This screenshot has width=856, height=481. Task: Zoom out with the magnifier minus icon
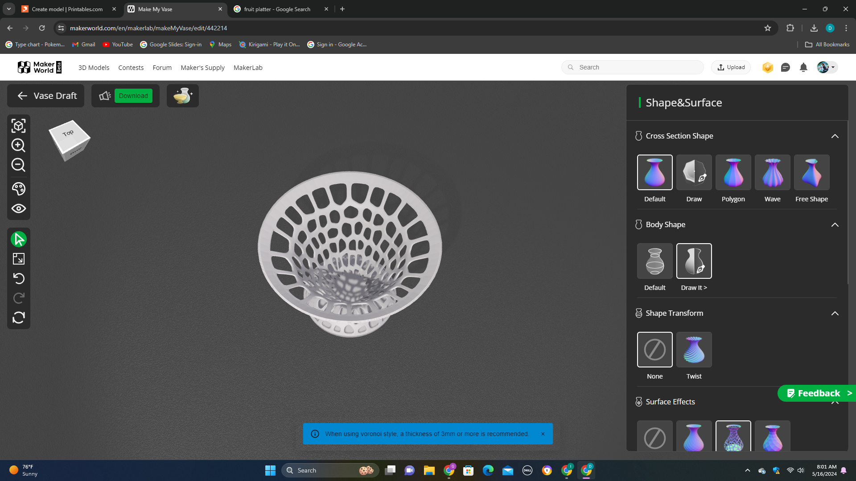pyautogui.click(x=18, y=165)
